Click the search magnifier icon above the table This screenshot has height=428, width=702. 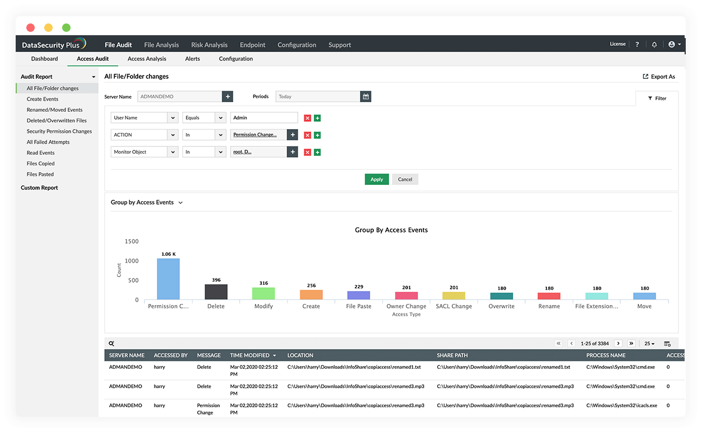111,344
